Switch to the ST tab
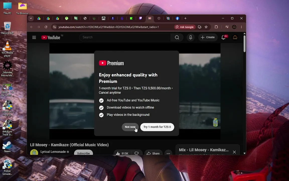 click(76, 18)
